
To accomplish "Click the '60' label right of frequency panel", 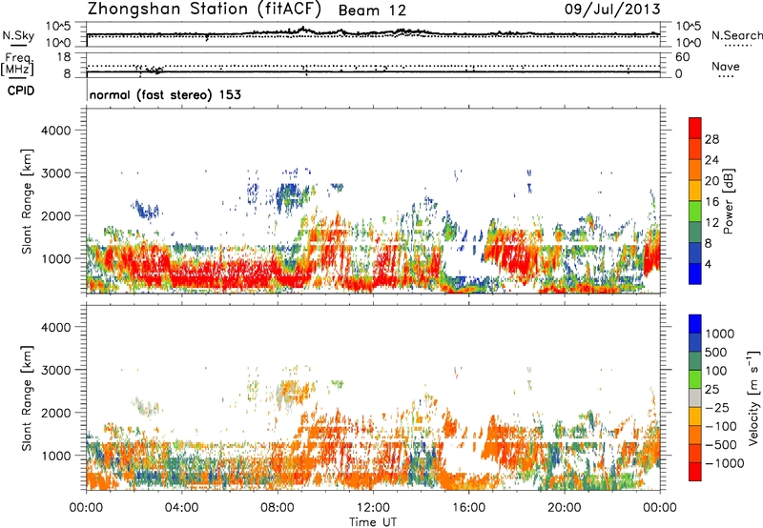I will [x=682, y=57].
